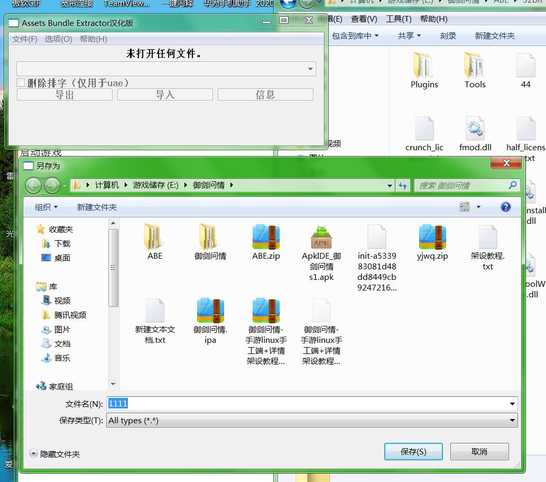Open the view options dropdown arrow
Image resolution: width=546 pixels, height=482 pixels.
[x=479, y=207]
